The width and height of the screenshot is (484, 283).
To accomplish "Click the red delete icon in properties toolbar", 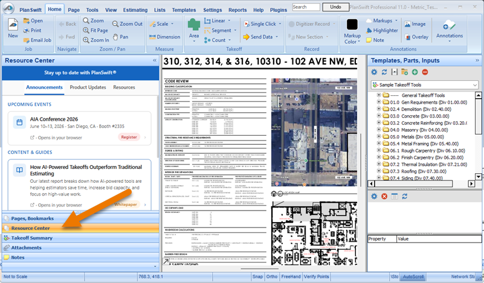I will (384, 196).
